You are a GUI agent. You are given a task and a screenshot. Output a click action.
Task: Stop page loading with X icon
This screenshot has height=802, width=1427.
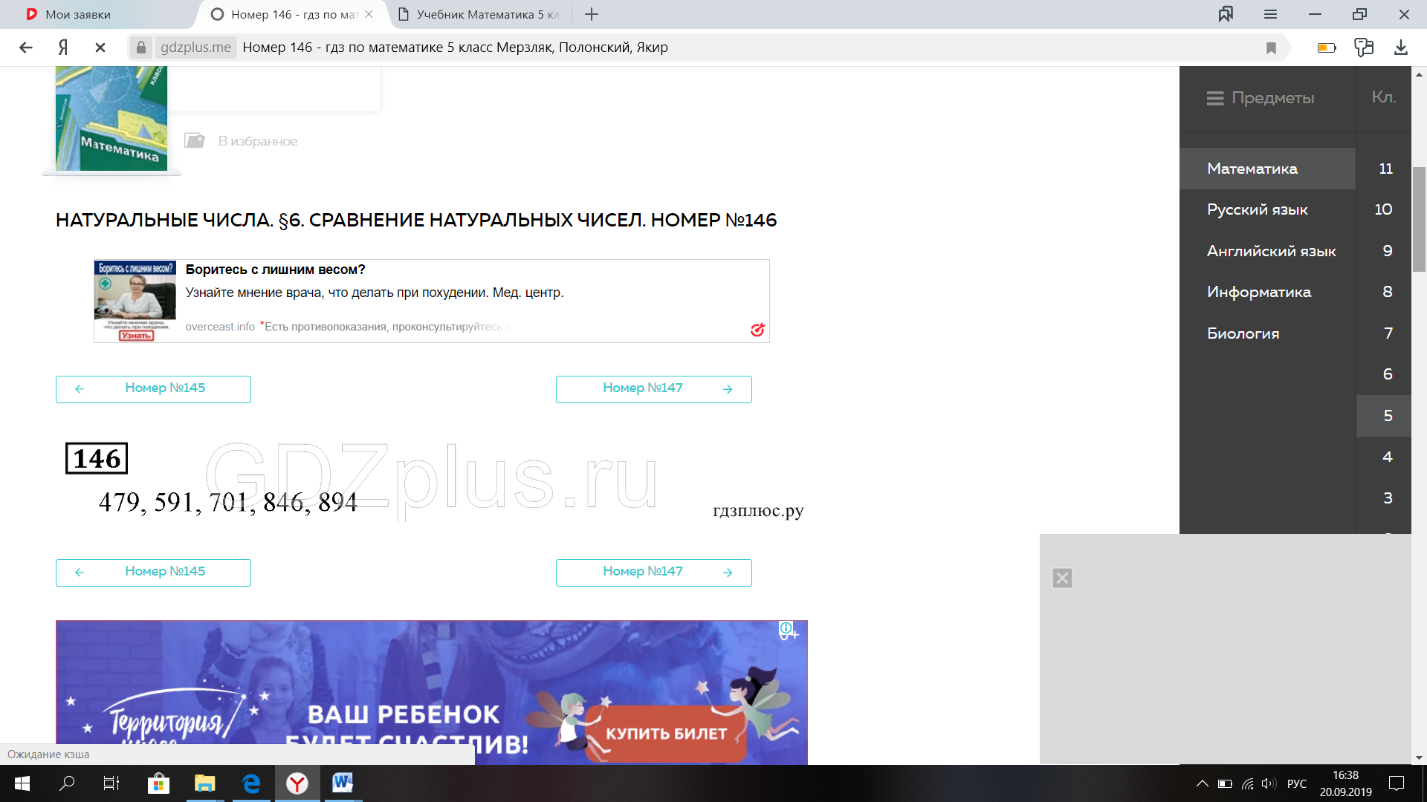tap(100, 48)
